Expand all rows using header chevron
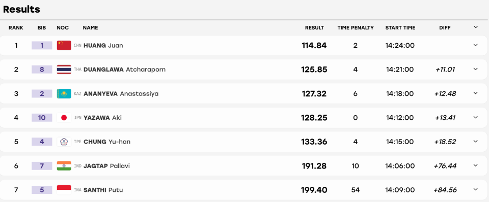489x202 pixels. (x=476, y=27)
